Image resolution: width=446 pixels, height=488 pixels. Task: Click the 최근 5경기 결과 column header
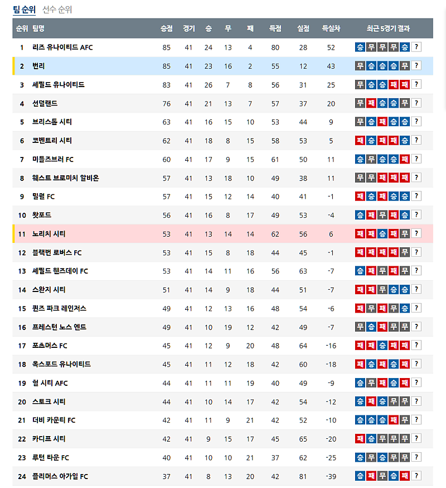tap(388, 28)
